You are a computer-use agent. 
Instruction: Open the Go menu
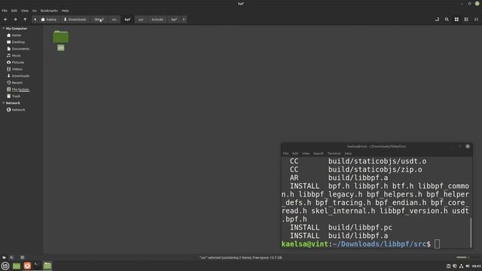(35, 11)
